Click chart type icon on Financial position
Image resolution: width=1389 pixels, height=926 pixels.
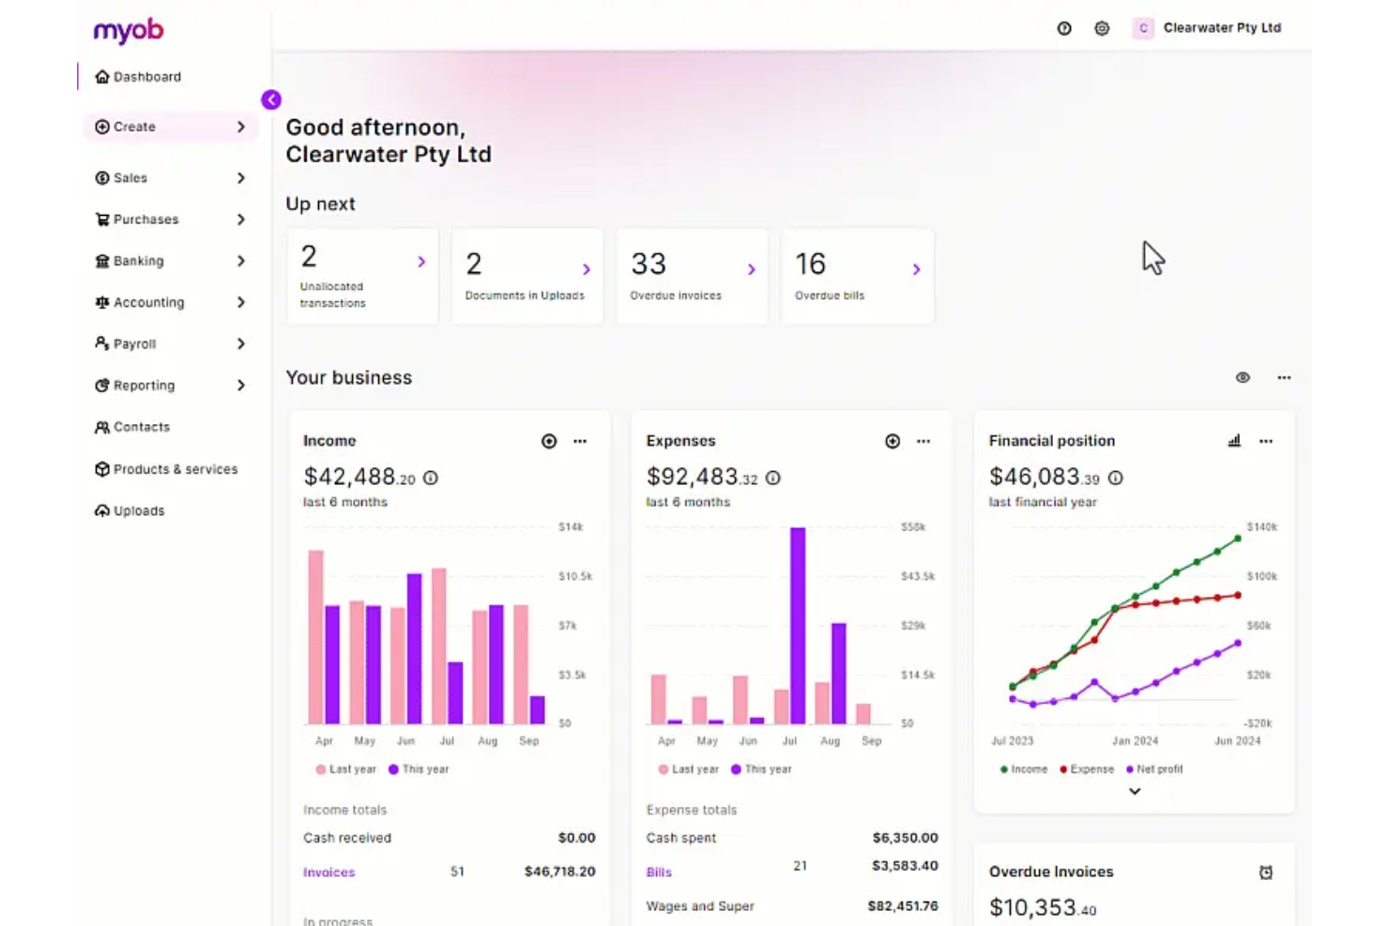(x=1234, y=441)
